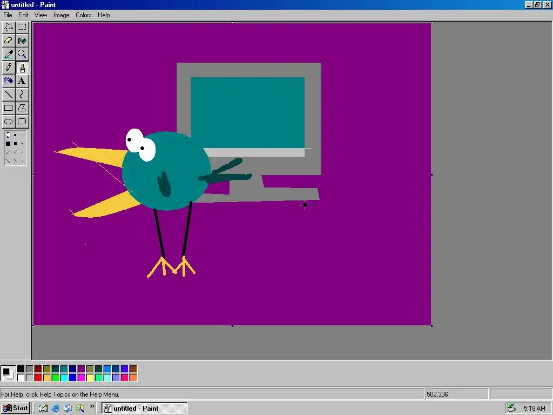553x415 pixels.
Task: Switch to the Pencil tool
Action: click(x=9, y=68)
